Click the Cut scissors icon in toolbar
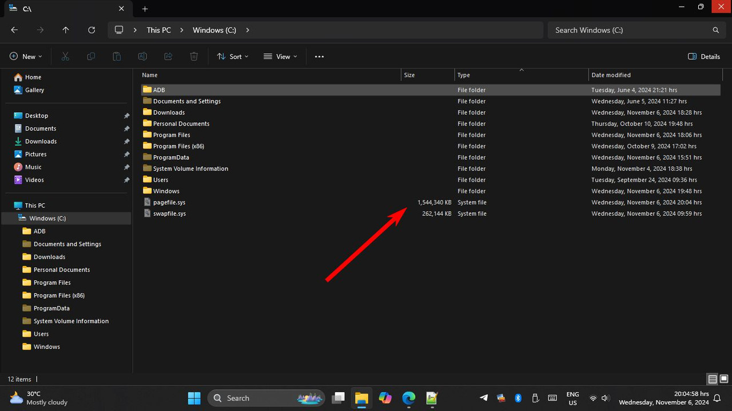 coord(65,57)
